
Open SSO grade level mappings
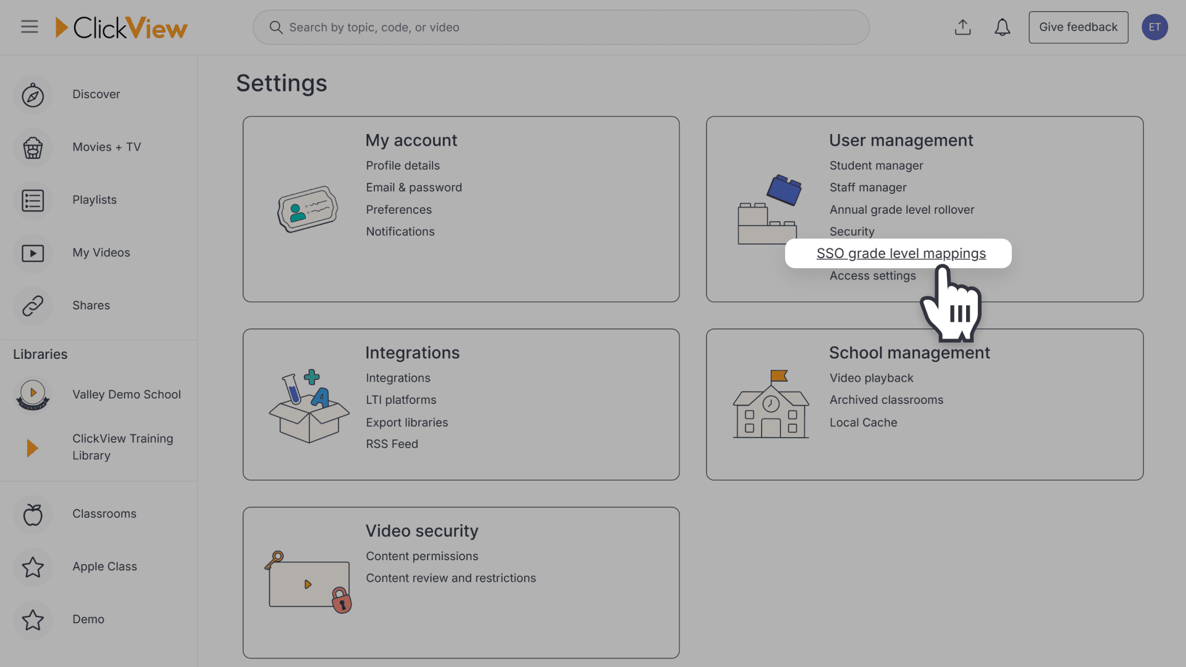tap(901, 253)
